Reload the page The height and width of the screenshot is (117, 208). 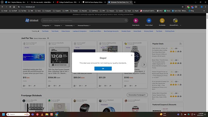[10, 7]
